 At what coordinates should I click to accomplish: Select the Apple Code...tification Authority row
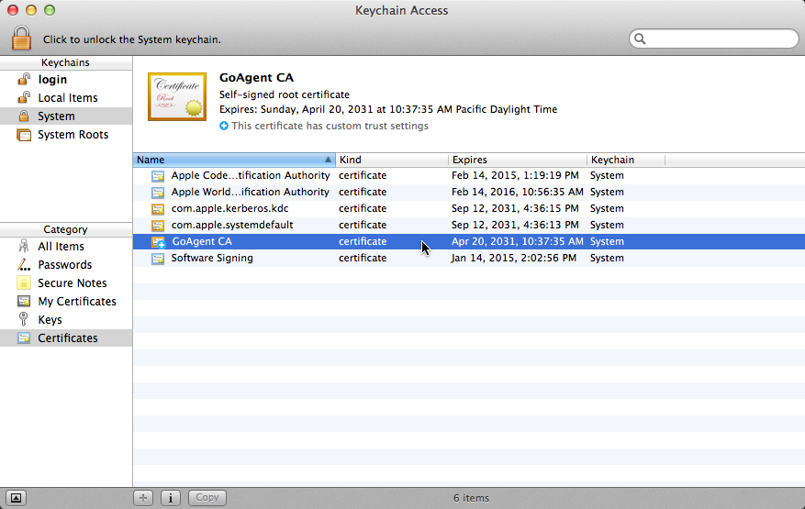[469, 175]
